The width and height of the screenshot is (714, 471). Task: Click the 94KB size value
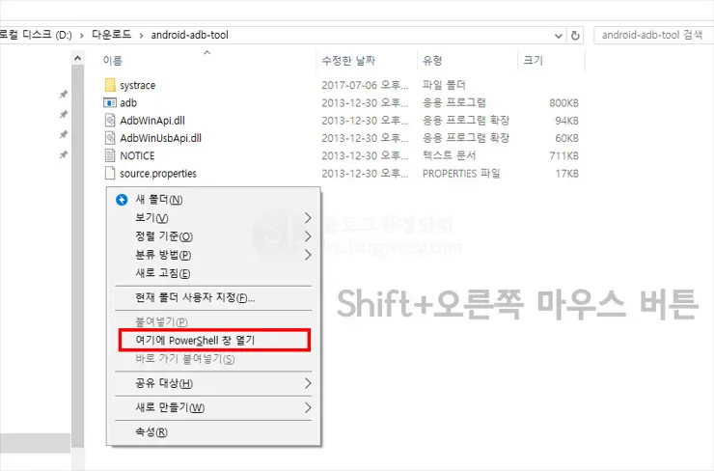(566, 121)
